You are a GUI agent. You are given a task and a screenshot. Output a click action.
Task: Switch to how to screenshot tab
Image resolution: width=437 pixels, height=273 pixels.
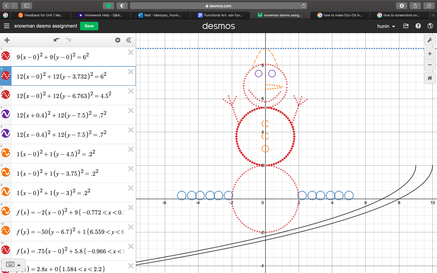pyautogui.click(x=400, y=15)
